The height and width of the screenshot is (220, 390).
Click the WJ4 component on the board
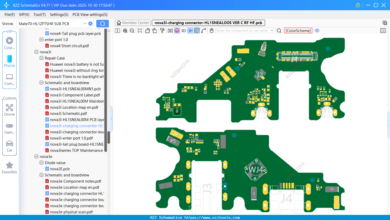pos(256,169)
